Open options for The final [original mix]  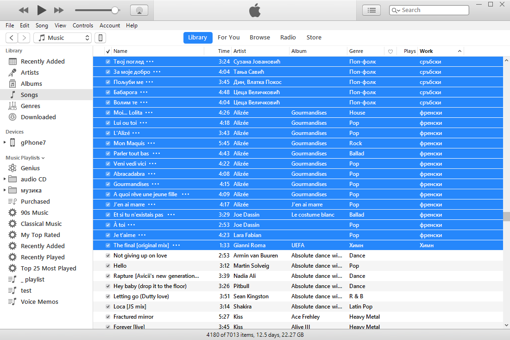pos(176,245)
